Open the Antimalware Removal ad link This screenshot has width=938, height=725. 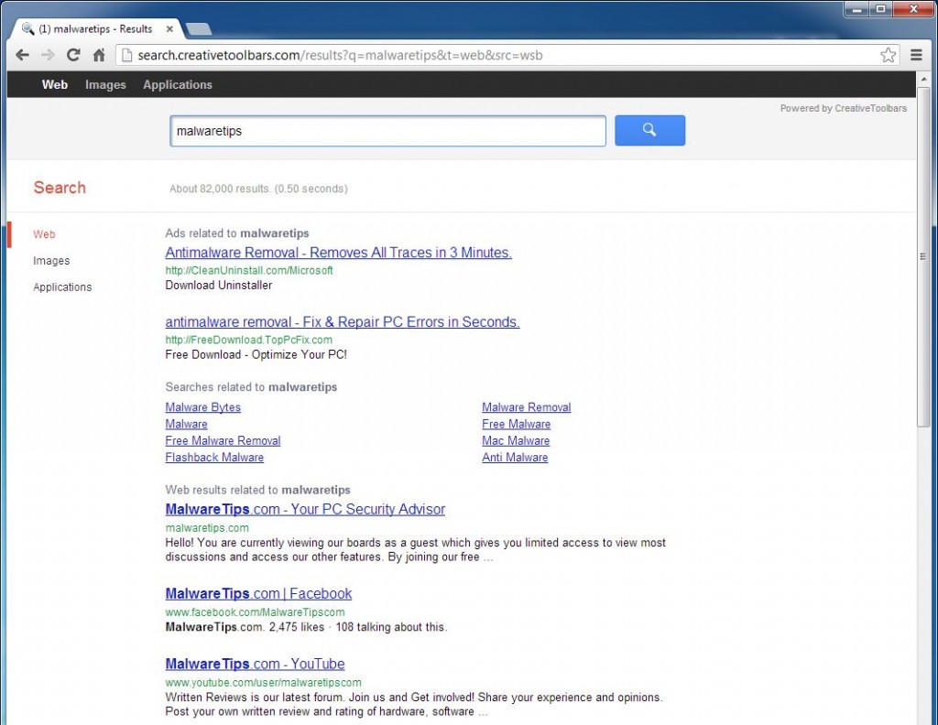point(339,253)
